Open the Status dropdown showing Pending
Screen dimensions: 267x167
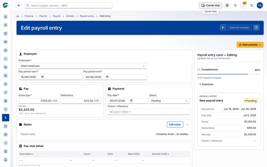point(169,101)
